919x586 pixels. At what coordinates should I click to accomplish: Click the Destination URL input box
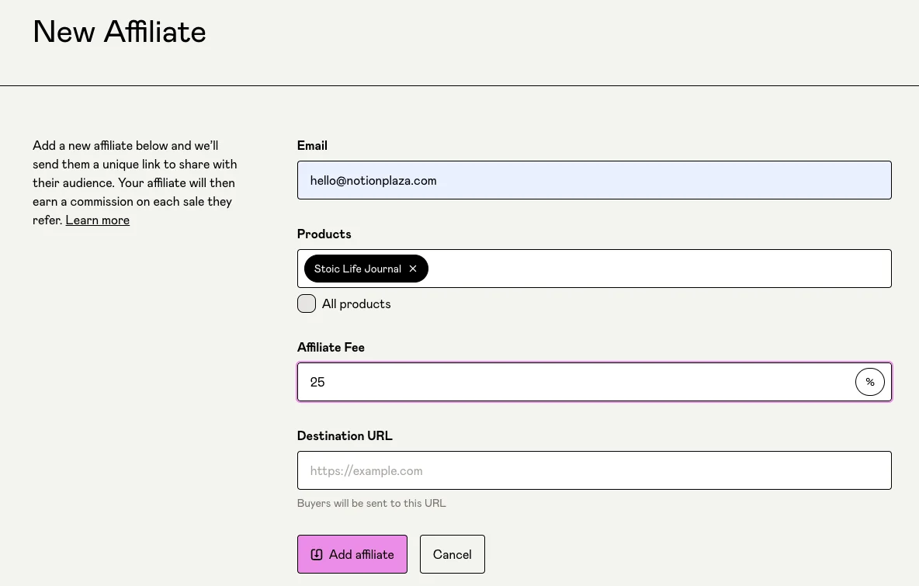click(594, 470)
